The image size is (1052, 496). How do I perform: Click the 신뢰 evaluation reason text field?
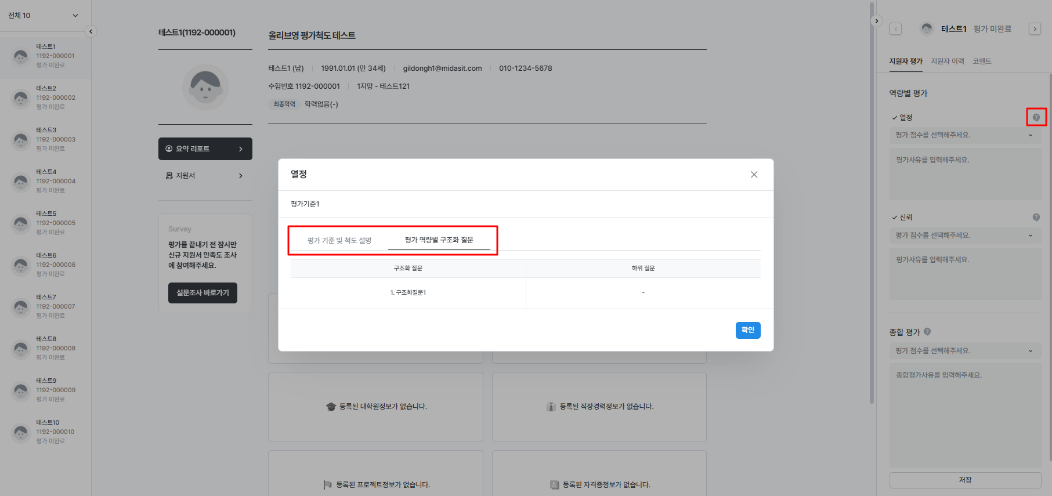965,274
